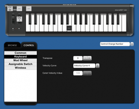Click the octave up button on keyboard
139x109 pixels.
(x=19, y=29)
